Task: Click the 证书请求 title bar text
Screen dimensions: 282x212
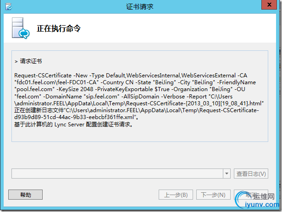Action: coord(140,7)
